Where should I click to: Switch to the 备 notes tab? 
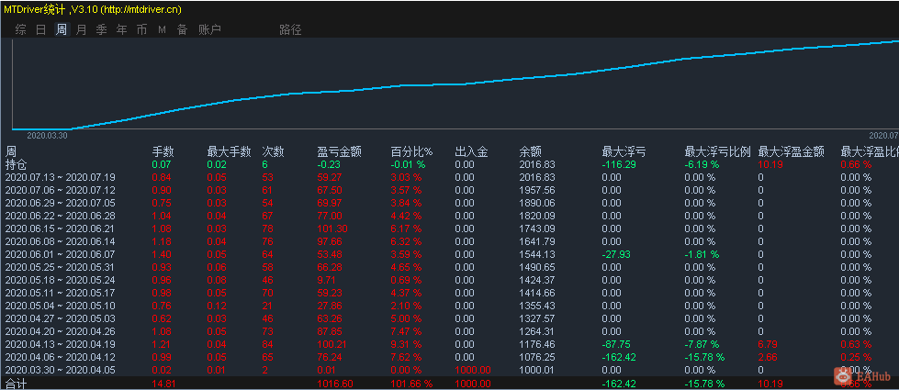[x=183, y=29]
